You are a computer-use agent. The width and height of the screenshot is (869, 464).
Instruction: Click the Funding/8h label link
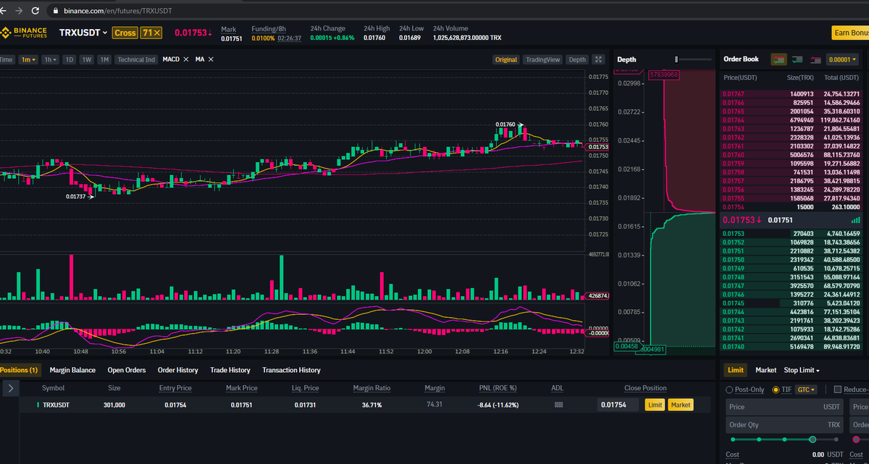(x=269, y=28)
